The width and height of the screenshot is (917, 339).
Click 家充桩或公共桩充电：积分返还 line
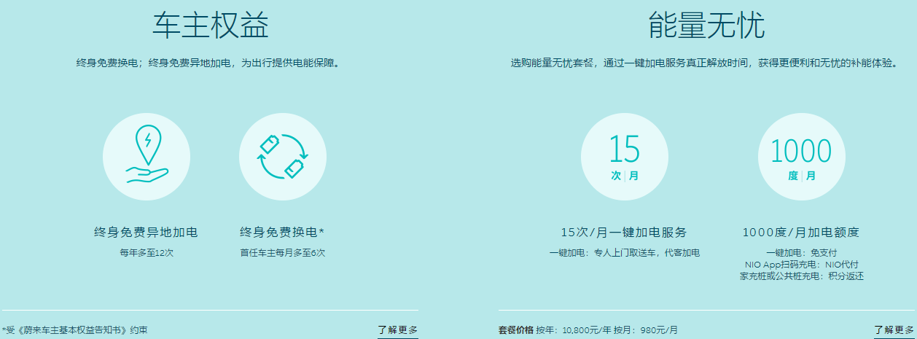801,276
